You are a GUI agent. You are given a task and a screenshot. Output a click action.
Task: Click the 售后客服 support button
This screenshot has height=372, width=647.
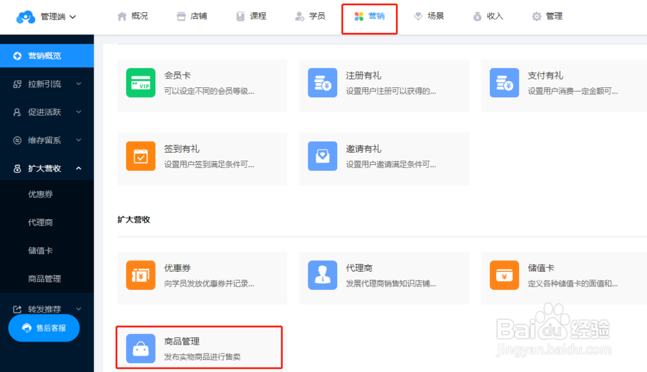44,328
